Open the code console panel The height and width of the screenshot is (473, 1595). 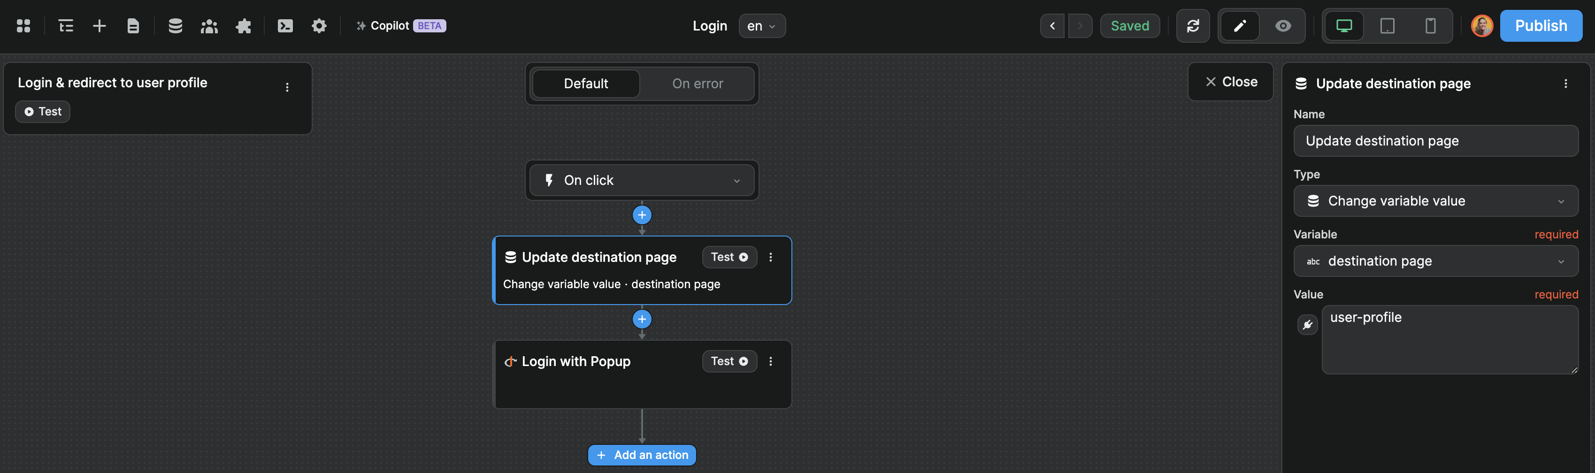click(285, 25)
